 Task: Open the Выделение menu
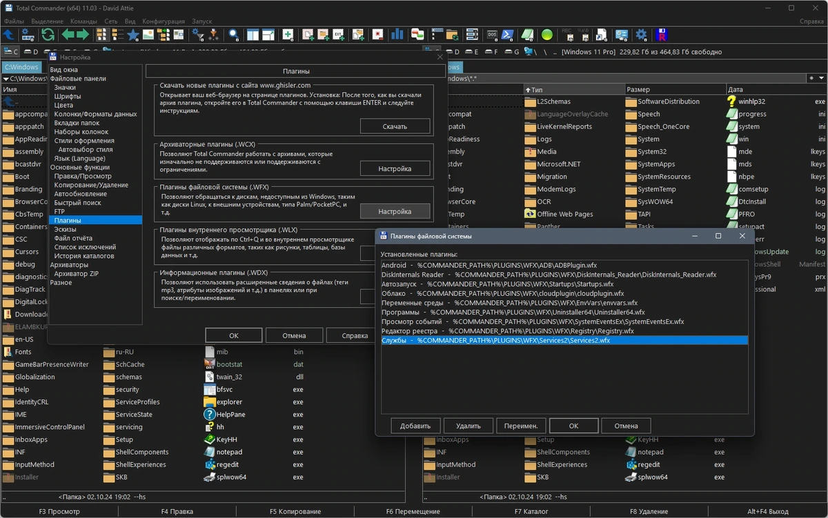[x=47, y=21]
